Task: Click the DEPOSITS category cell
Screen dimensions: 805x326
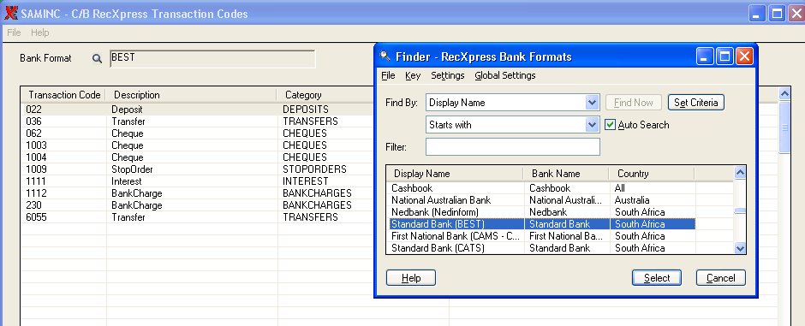Action: click(306, 110)
